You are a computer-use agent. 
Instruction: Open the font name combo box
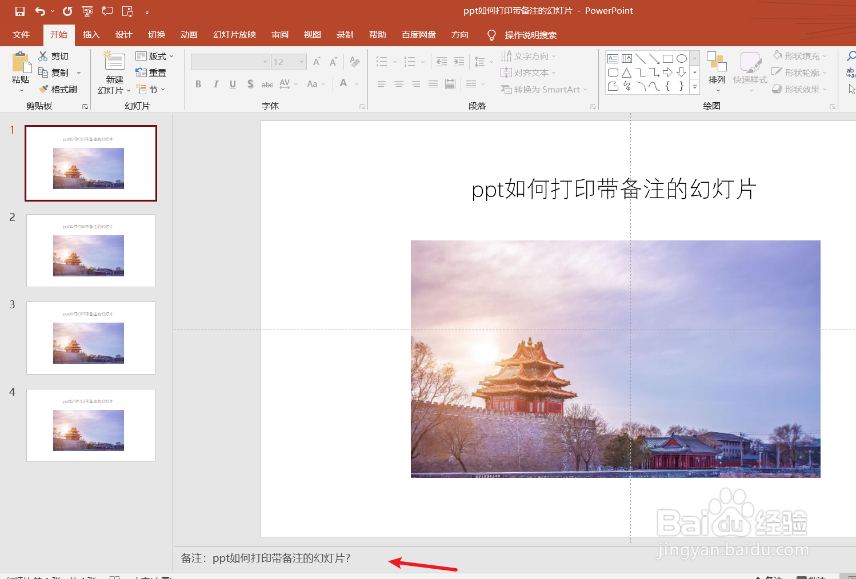pos(230,62)
